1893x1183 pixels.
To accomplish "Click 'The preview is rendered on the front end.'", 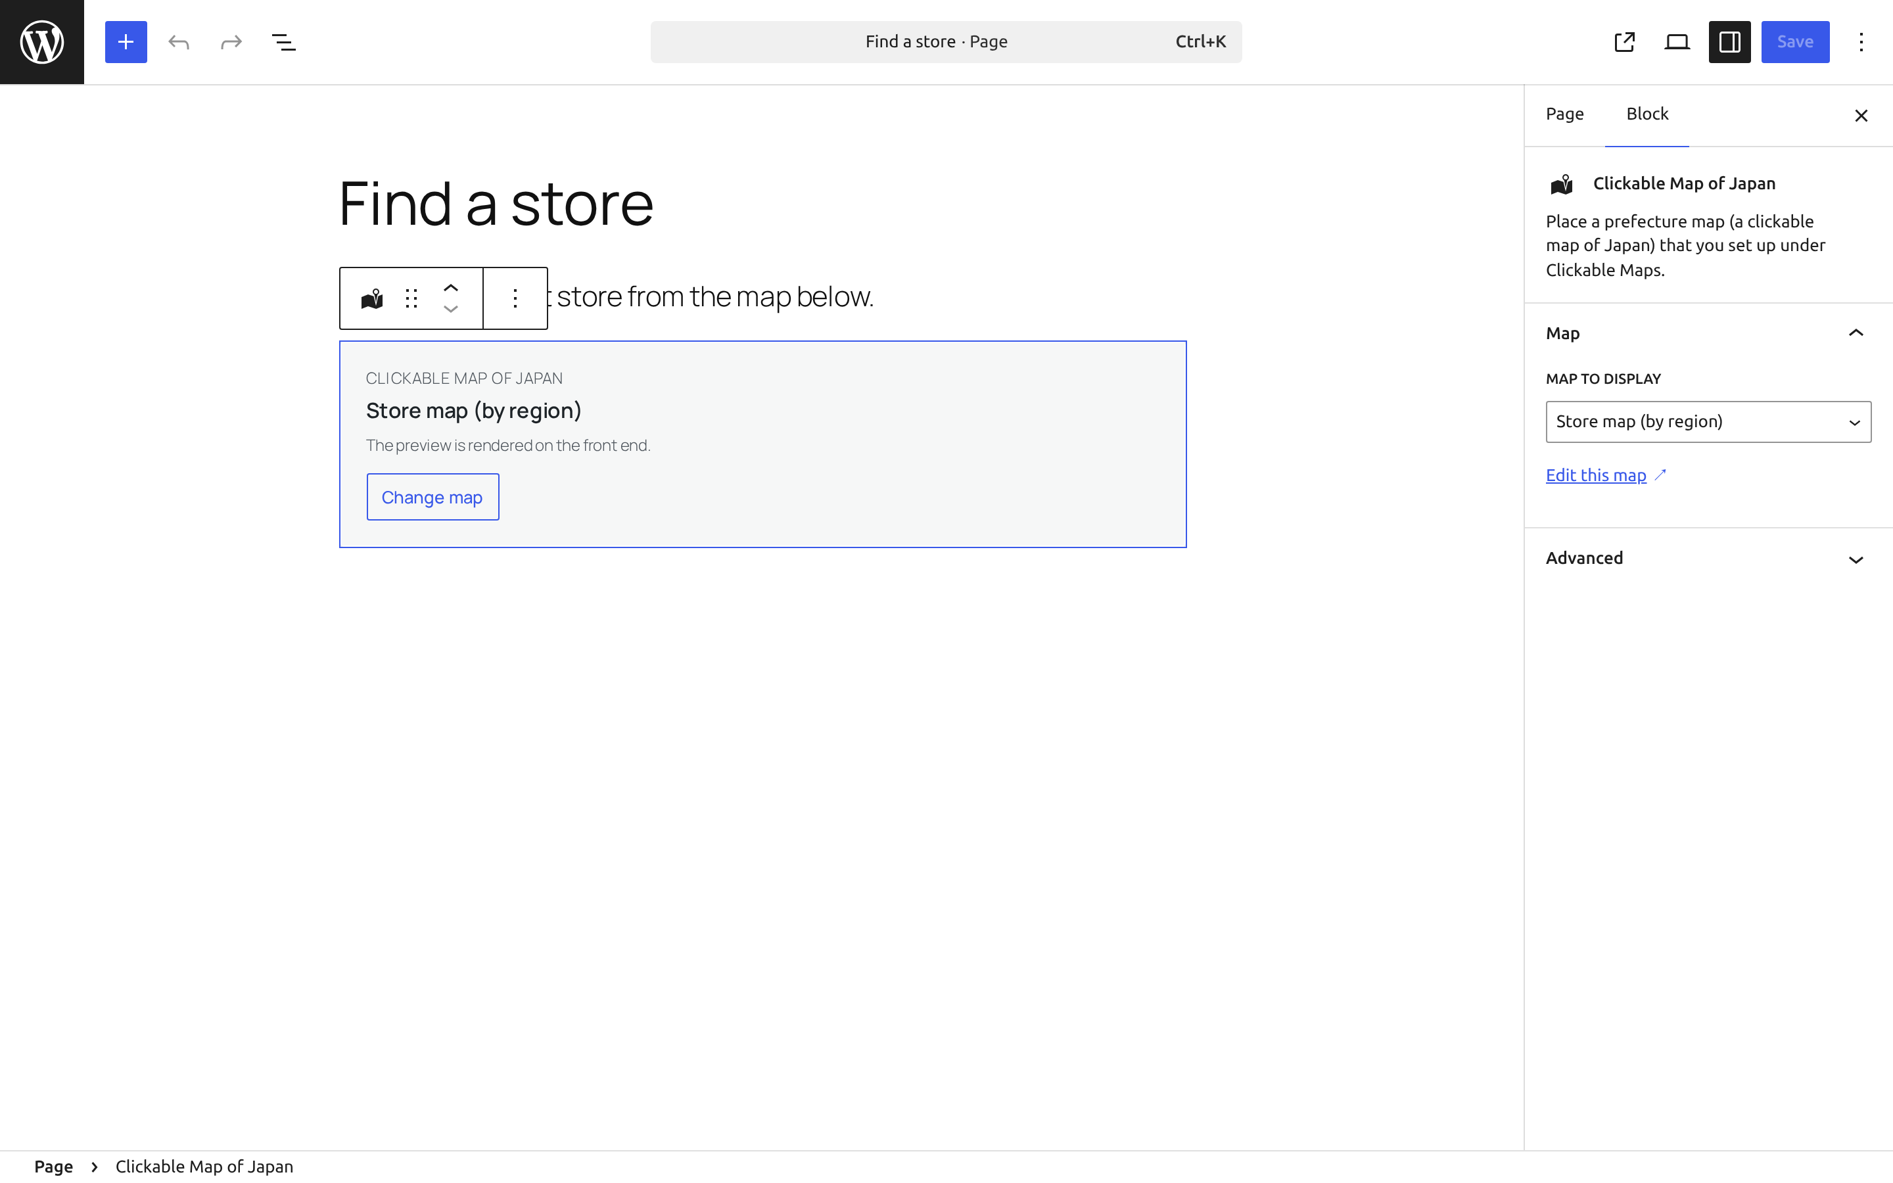I will coord(509,445).
